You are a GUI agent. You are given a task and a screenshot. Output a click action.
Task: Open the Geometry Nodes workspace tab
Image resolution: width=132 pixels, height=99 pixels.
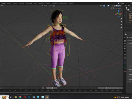tap(63, 4)
